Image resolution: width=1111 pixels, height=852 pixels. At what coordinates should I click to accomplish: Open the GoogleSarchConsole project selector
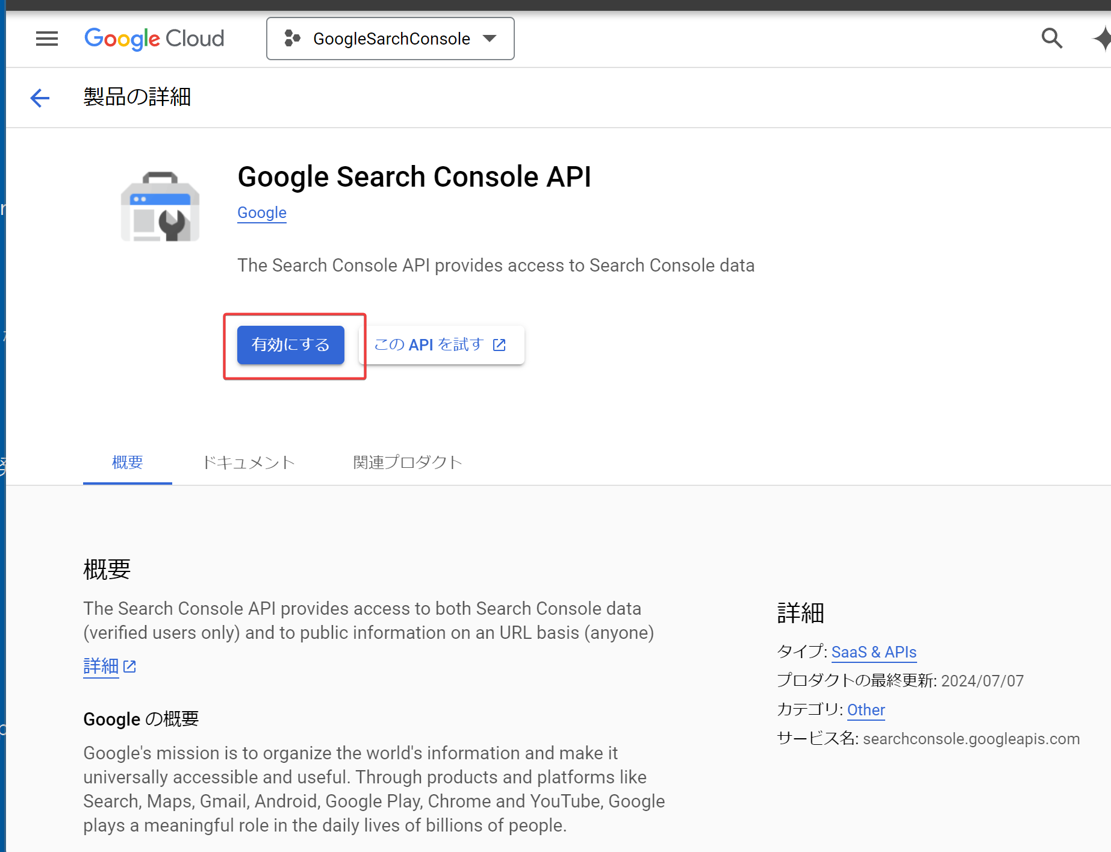coord(390,39)
